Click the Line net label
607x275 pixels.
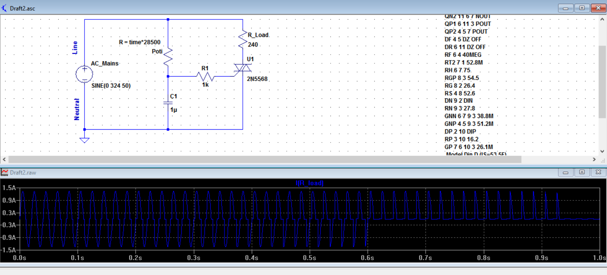pos(75,48)
